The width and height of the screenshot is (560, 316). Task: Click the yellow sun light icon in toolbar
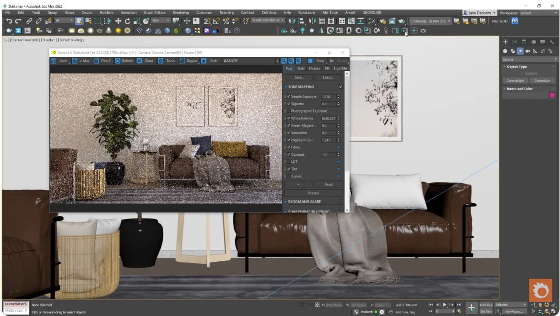click(118, 31)
